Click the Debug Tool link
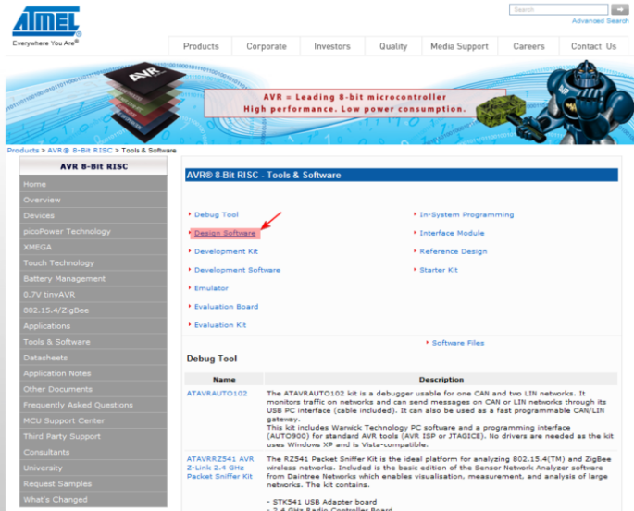 [217, 214]
